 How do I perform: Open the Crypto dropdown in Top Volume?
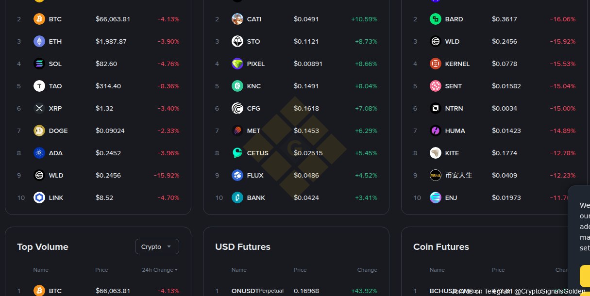pos(157,247)
